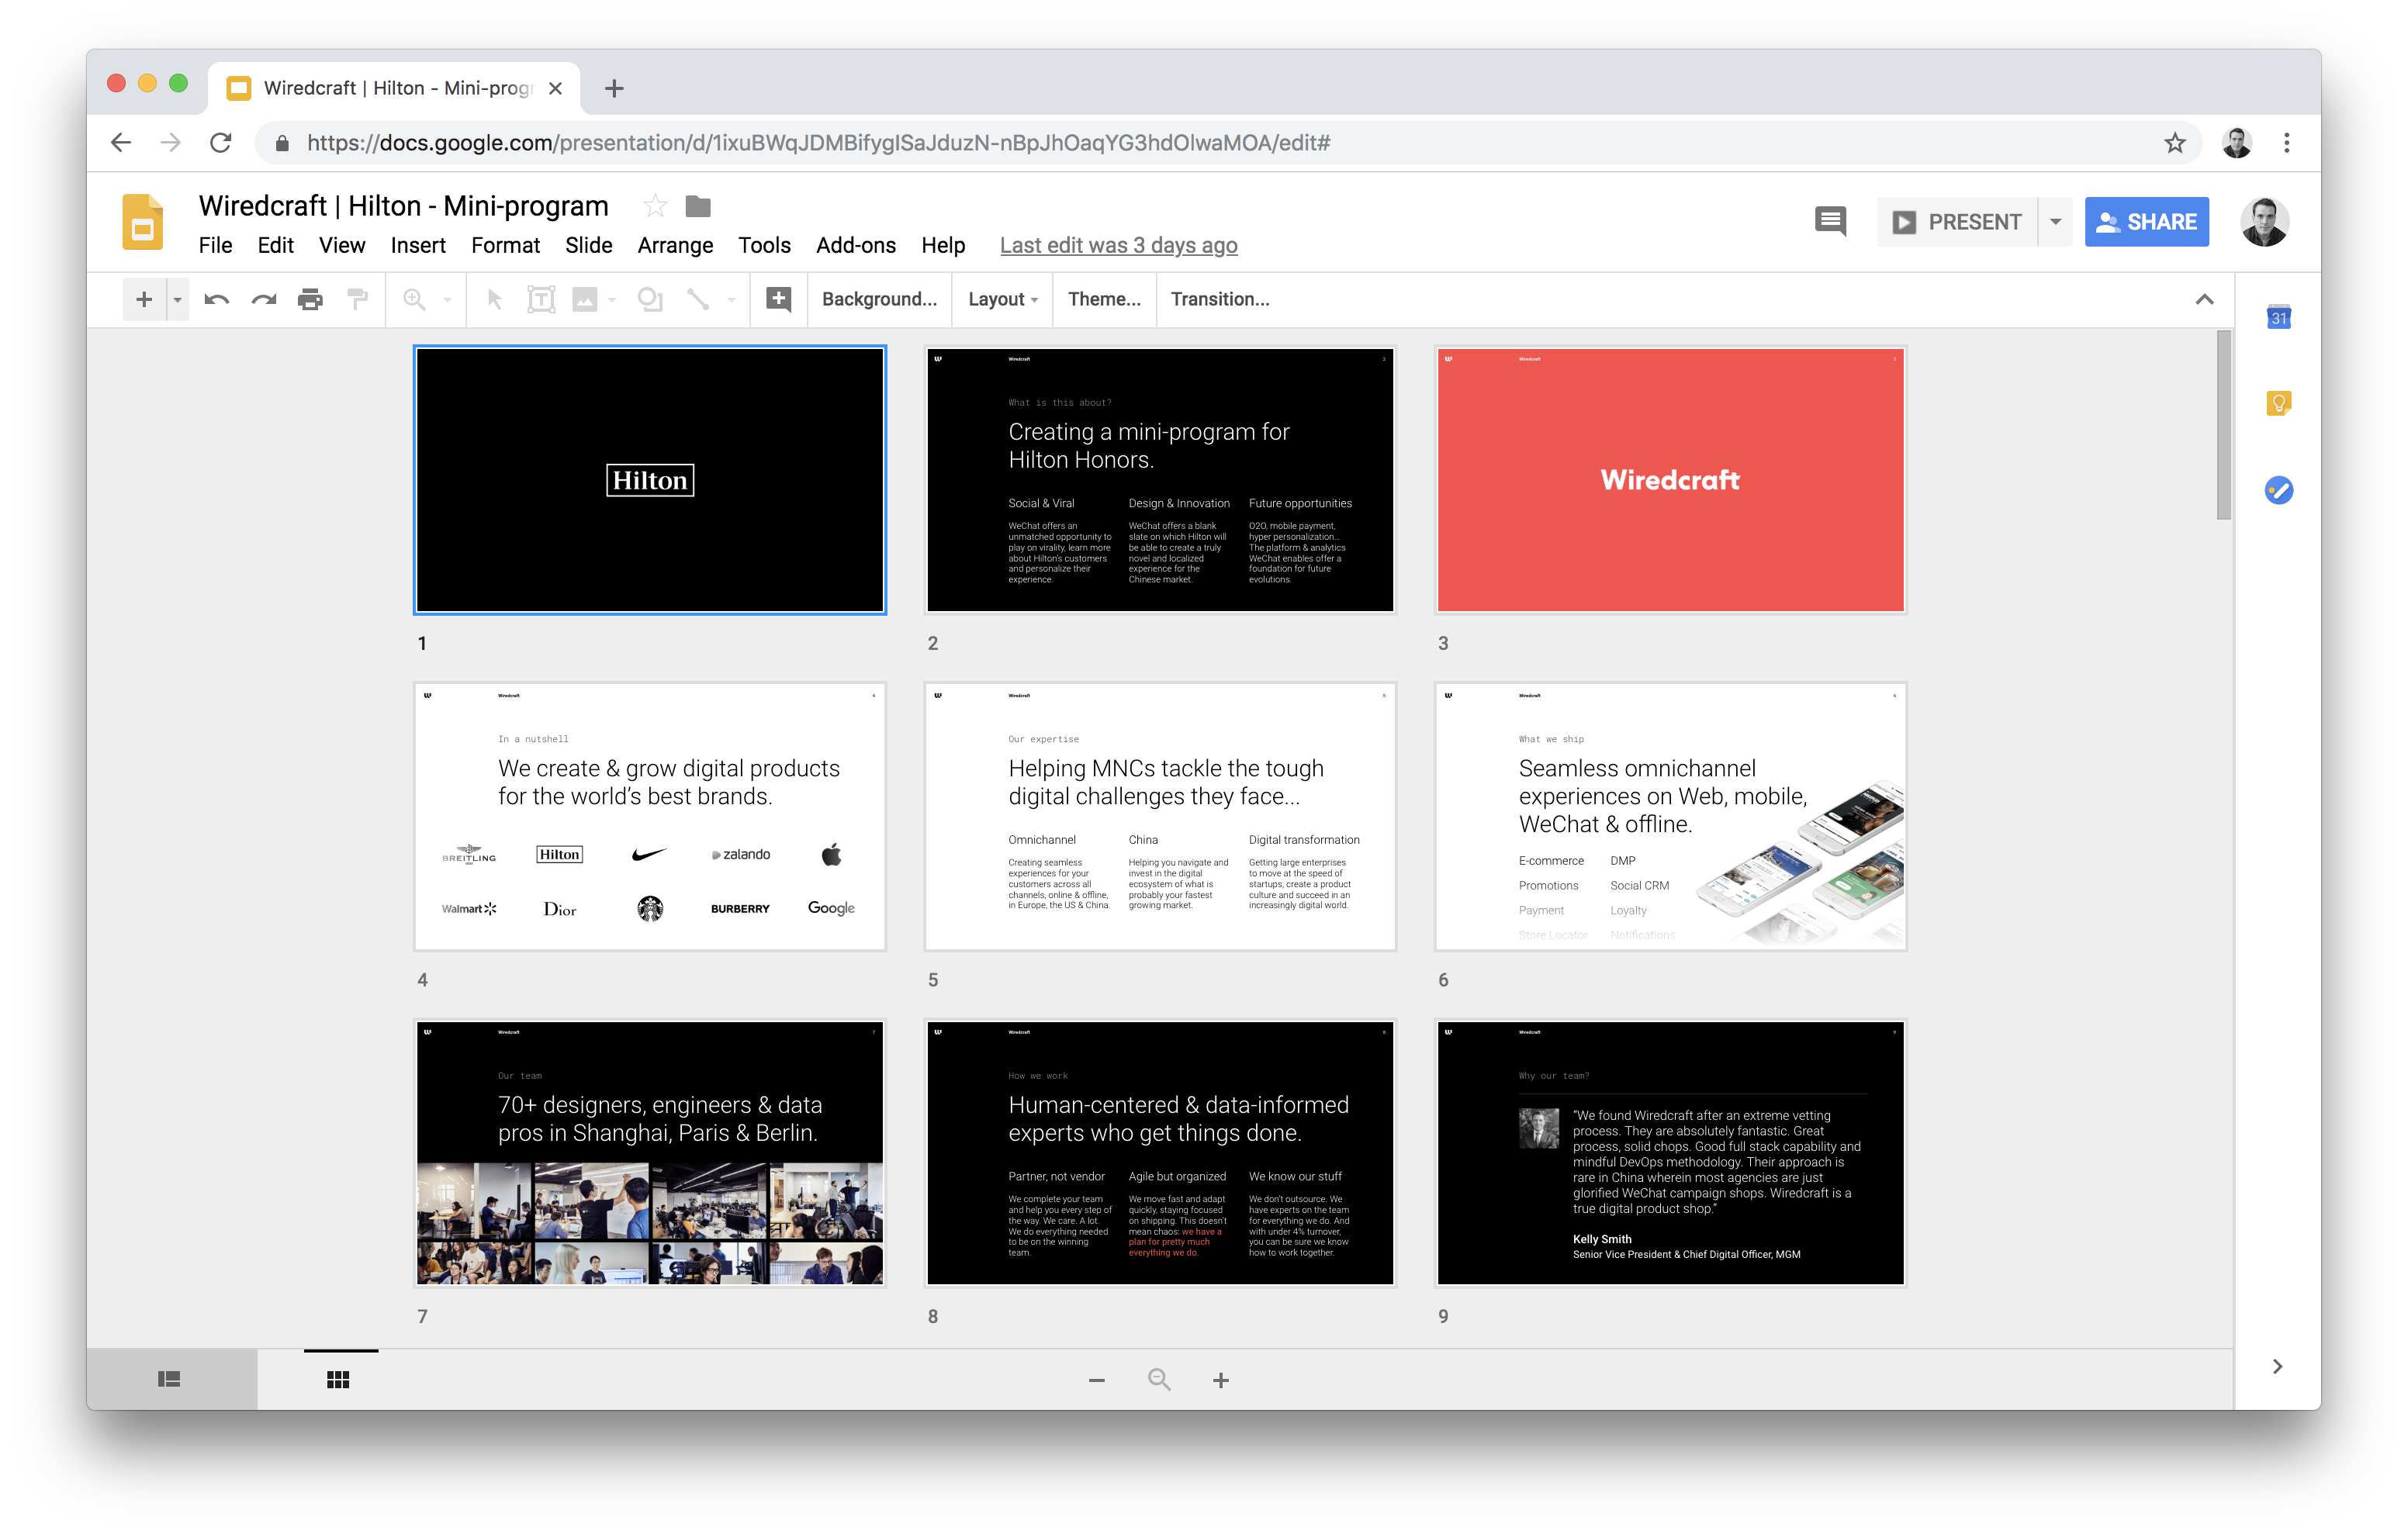The width and height of the screenshot is (2408, 1534).
Task: Open the Background... settings
Action: click(879, 299)
